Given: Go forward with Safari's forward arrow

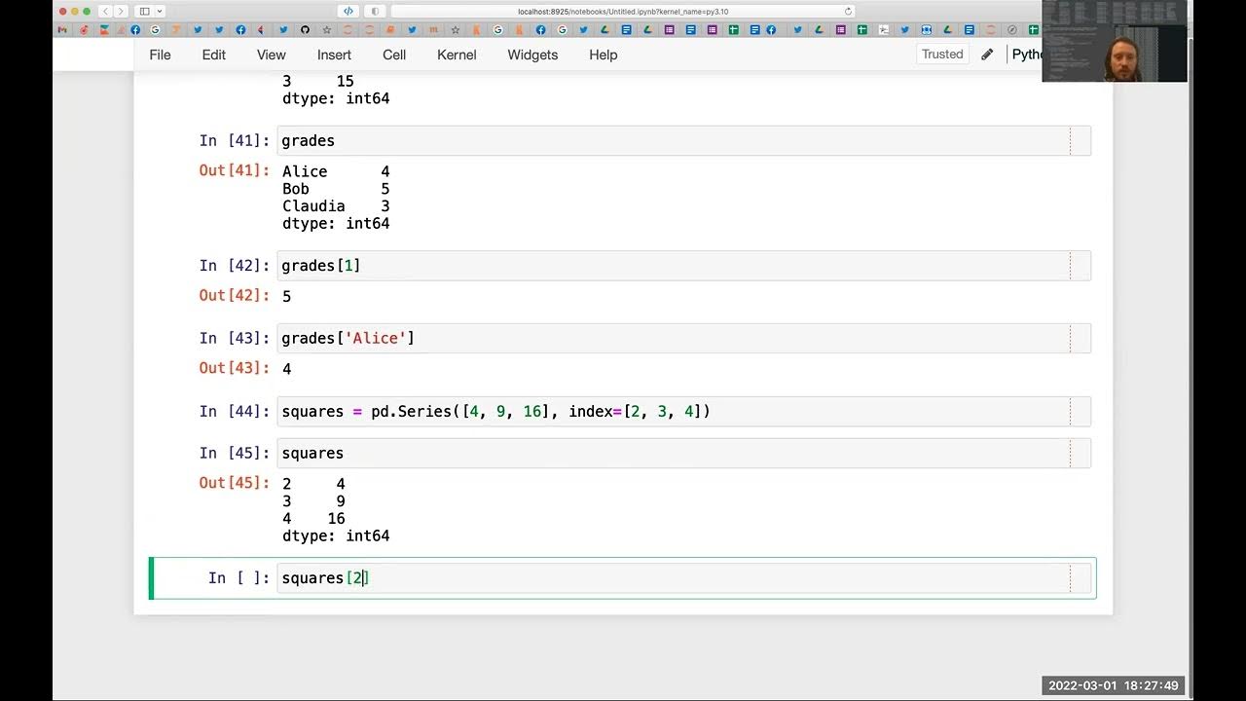Looking at the screenshot, I should click(121, 12).
